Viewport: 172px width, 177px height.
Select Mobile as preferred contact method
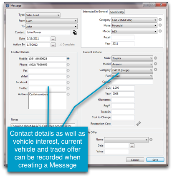tap(68, 59)
